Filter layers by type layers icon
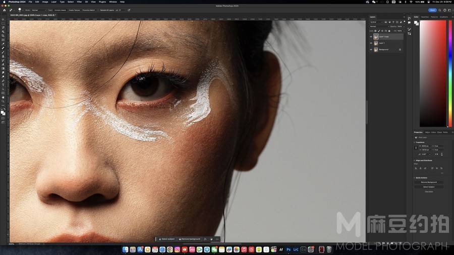 pos(393,22)
